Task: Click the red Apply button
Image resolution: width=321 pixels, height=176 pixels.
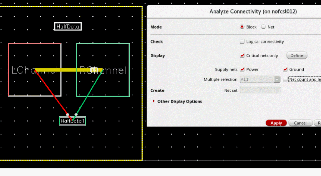Action: [276, 123]
